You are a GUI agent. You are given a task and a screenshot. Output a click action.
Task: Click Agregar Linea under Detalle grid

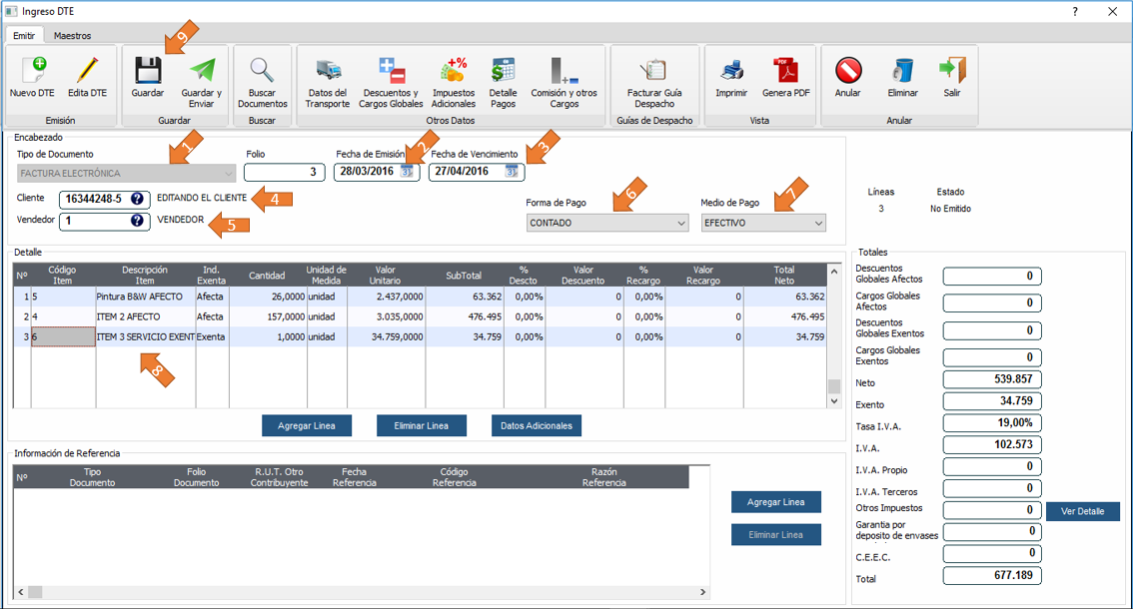coord(307,425)
